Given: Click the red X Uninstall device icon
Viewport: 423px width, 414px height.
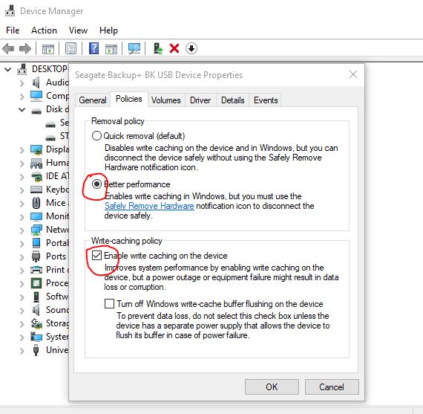Looking at the screenshot, I should 174,48.
